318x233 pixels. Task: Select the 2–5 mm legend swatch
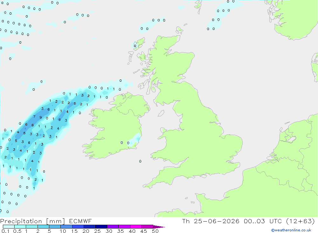pyautogui.click(x=43, y=227)
